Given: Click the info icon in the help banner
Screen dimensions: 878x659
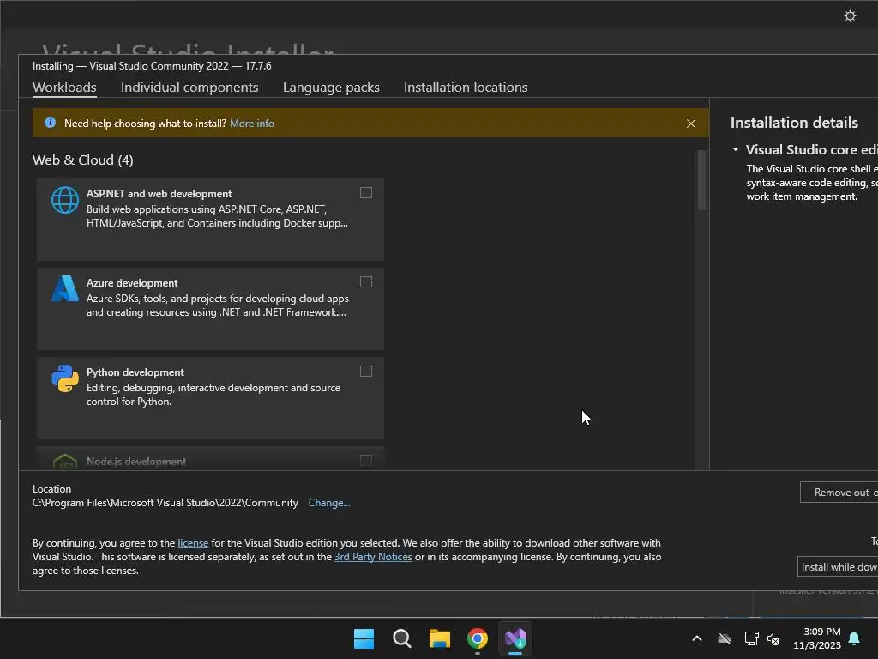Looking at the screenshot, I should click(50, 123).
